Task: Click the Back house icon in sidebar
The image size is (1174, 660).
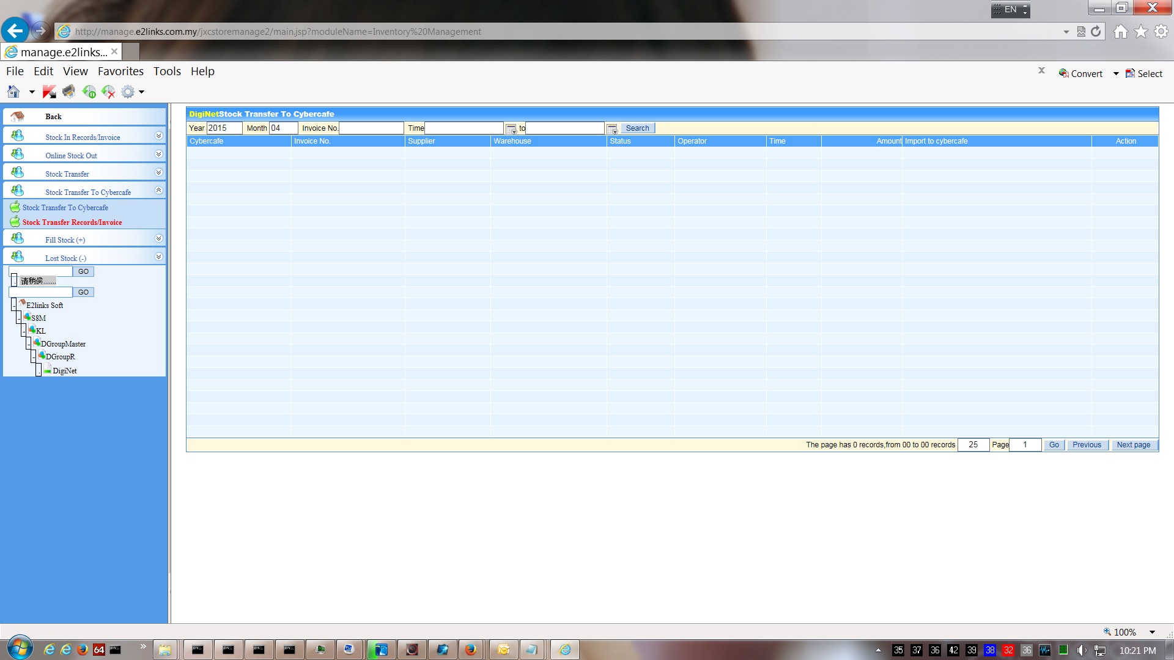Action: point(18,116)
